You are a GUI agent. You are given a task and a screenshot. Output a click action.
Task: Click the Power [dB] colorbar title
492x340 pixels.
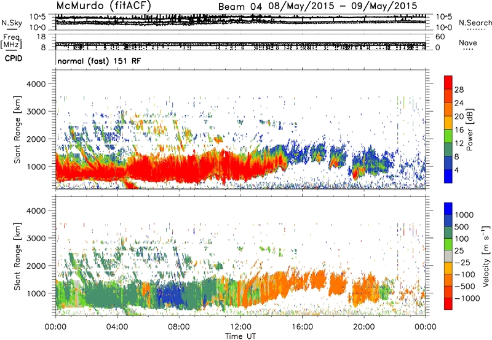pos(470,129)
